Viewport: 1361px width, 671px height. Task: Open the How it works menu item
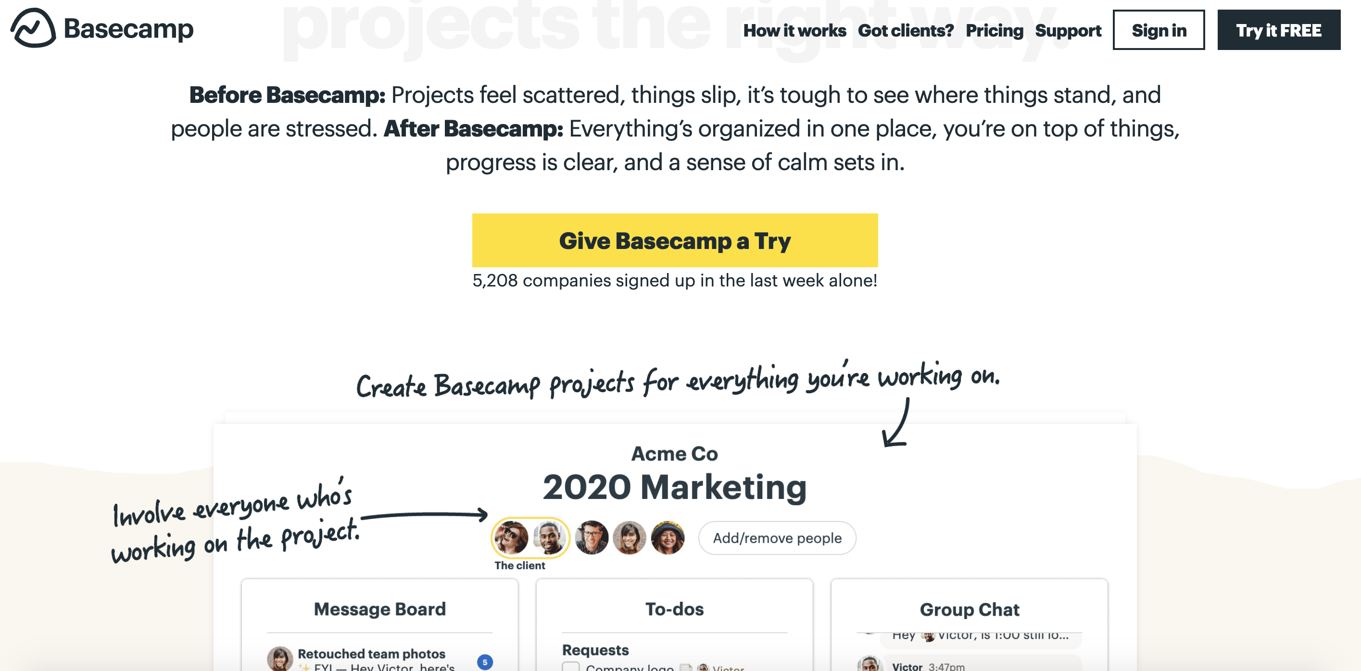click(x=794, y=31)
